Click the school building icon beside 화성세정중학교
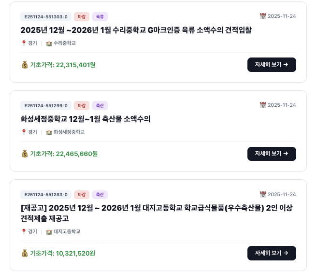This screenshot has height=273, width=317. pos(49,132)
